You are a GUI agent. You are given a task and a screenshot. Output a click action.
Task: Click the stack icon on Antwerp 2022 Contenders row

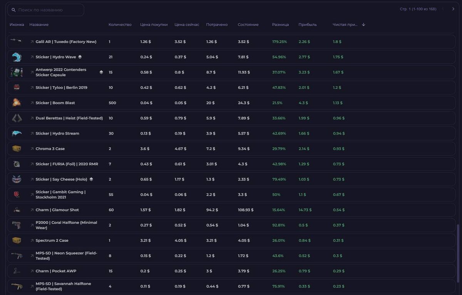pos(101,72)
